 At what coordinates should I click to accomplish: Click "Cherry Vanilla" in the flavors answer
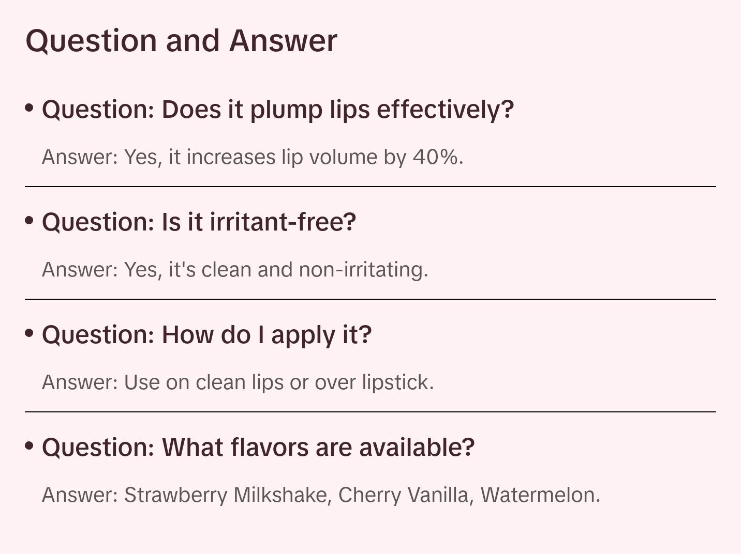click(x=404, y=495)
